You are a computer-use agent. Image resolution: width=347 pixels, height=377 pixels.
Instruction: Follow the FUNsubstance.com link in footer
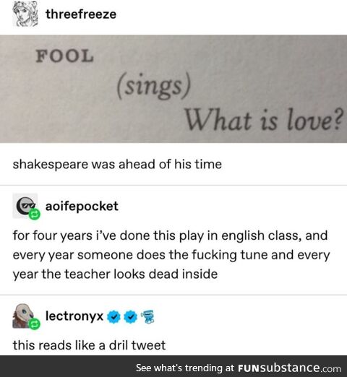tap(289, 368)
